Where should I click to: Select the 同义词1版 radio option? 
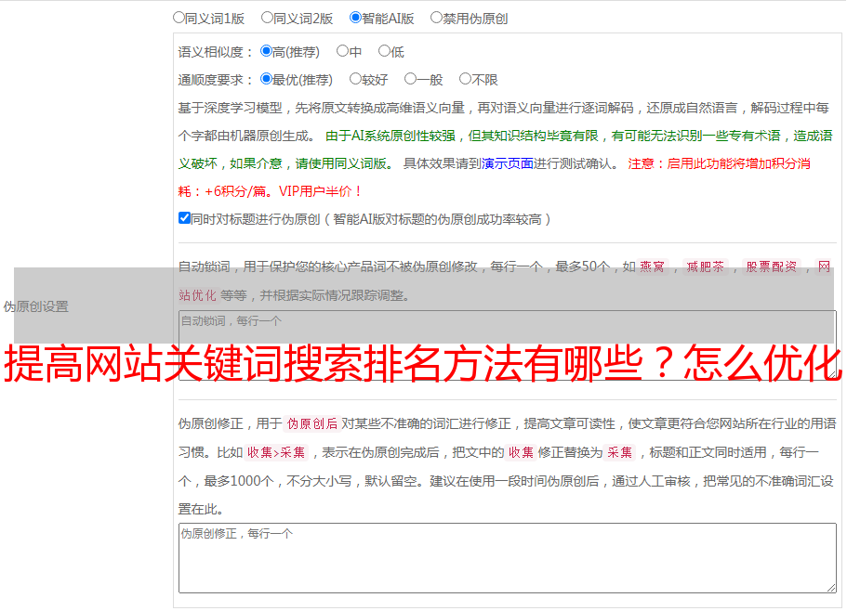pyautogui.click(x=179, y=18)
